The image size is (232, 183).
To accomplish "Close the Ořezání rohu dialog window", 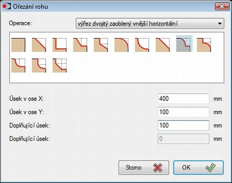I will [x=222, y=6].
